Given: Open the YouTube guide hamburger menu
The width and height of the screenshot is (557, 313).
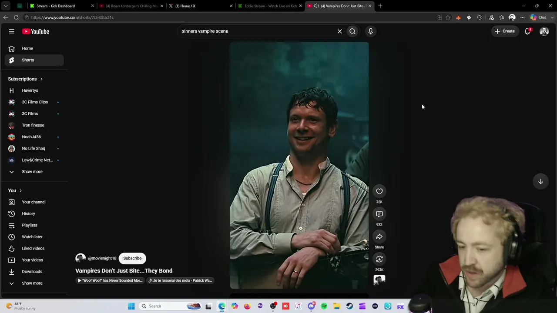Looking at the screenshot, I should [12, 31].
